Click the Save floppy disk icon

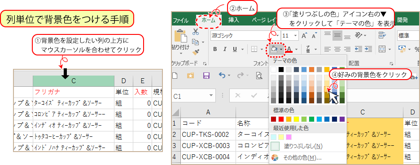(x=206, y=76)
